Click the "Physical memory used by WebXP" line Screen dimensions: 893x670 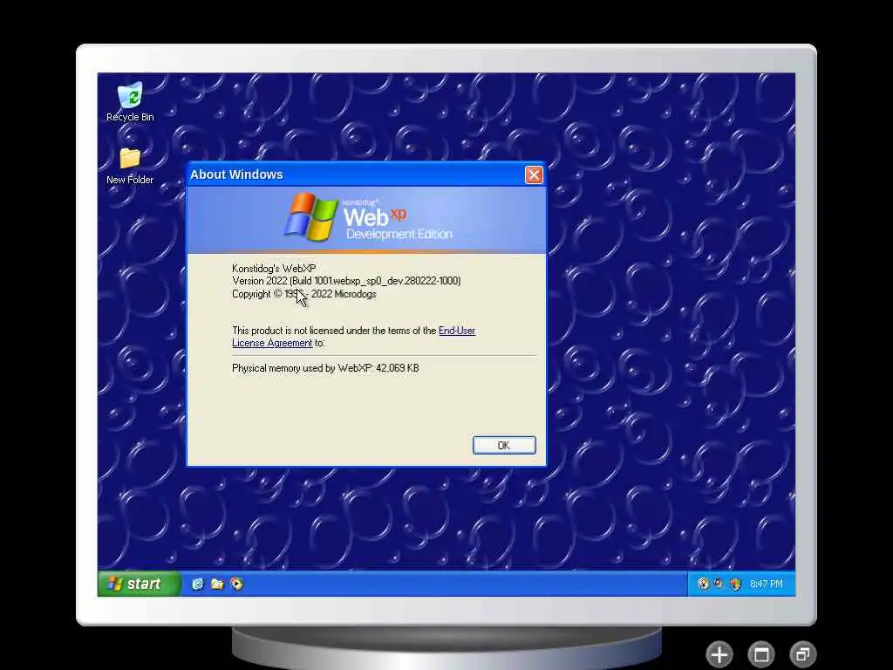click(x=325, y=368)
